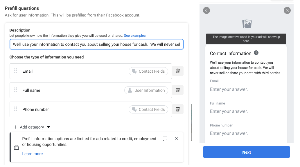Click the drag handle next to Full name
The height and width of the screenshot is (167, 300).
[16, 90]
